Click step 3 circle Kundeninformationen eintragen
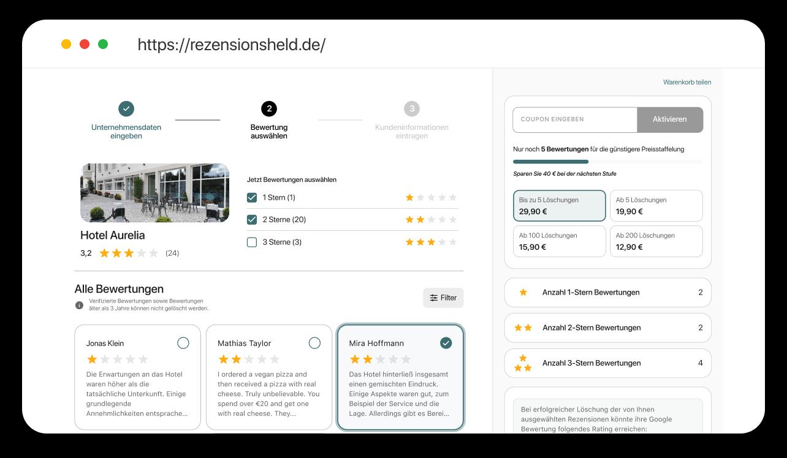Image resolution: width=787 pixels, height=458 pixels. [x=412, y=109]
